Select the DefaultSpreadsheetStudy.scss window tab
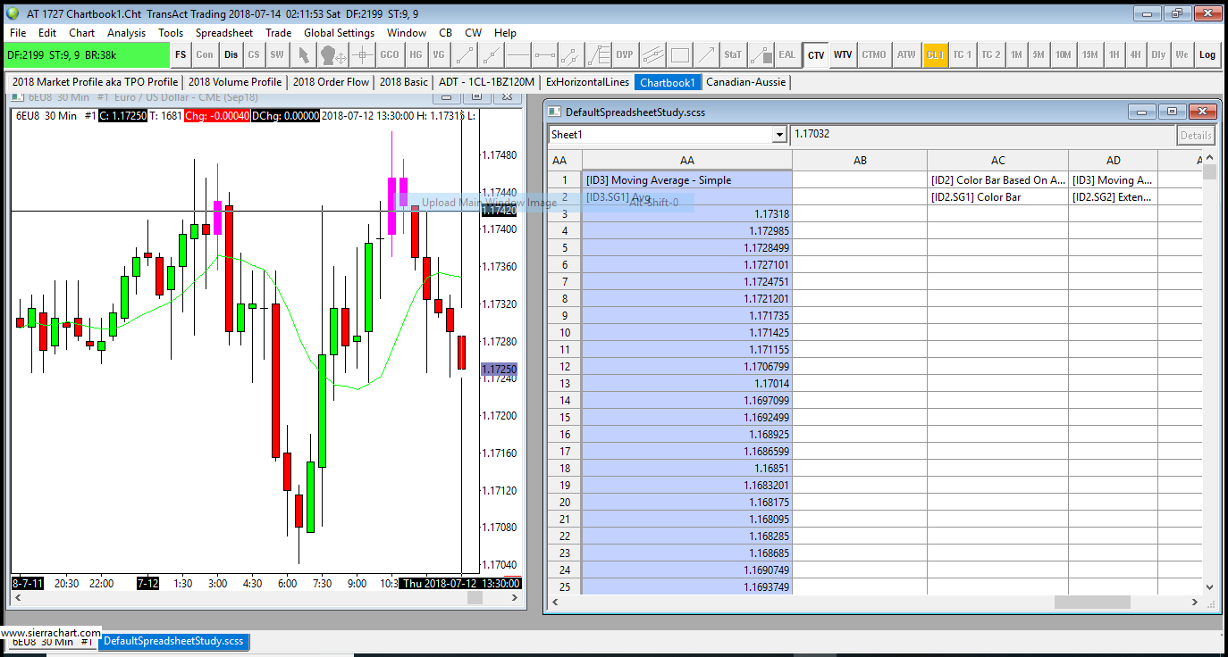The width and height of the screenshot is (1228, 657). [x=172, y=641]
